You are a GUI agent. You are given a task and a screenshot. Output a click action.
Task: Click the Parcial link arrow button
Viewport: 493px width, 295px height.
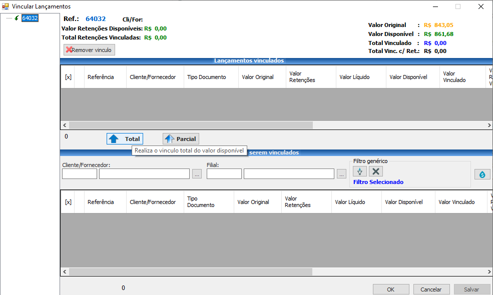[181, 139]
